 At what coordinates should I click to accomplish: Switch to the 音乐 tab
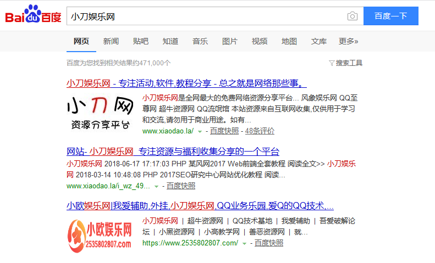pyautogui.click(x=200, y=41)
